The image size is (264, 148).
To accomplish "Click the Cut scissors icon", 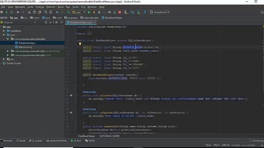I will [x=29, y=12].
